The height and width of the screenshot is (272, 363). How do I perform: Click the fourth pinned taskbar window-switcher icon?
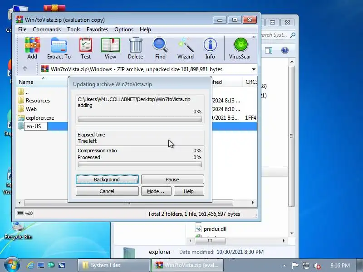pyautogui.click(x=62, y=265)
